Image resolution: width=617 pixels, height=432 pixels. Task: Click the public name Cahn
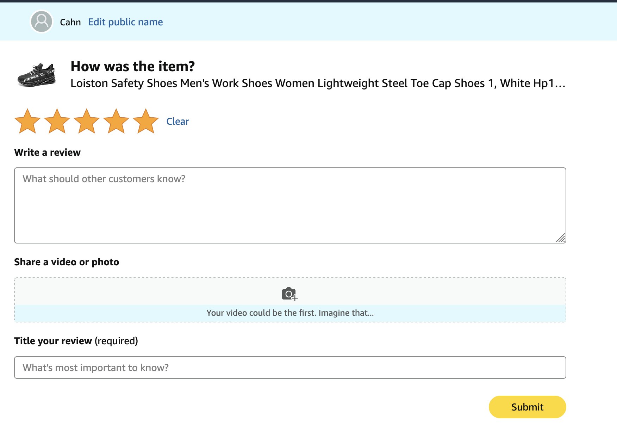coord(70,22)
